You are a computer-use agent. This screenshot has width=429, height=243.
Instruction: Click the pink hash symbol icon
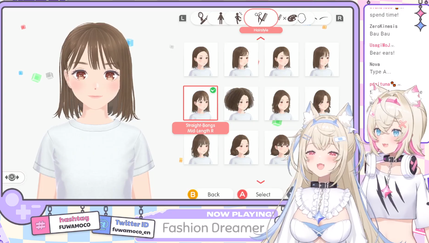coord(40,226)
